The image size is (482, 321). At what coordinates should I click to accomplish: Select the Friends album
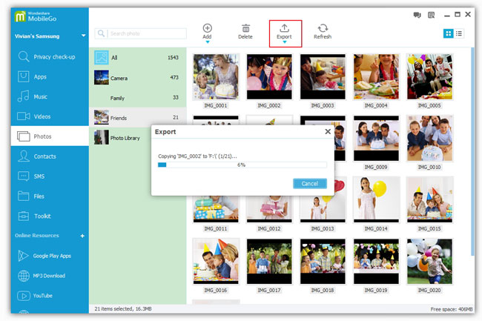point(138,117)
